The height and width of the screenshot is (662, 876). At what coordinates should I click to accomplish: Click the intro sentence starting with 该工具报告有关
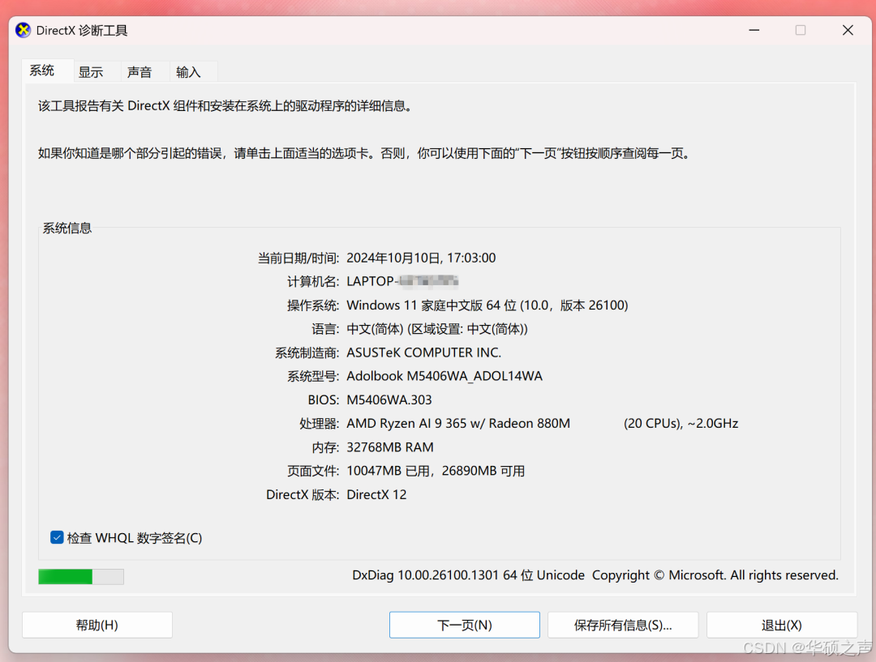[225, 105]
